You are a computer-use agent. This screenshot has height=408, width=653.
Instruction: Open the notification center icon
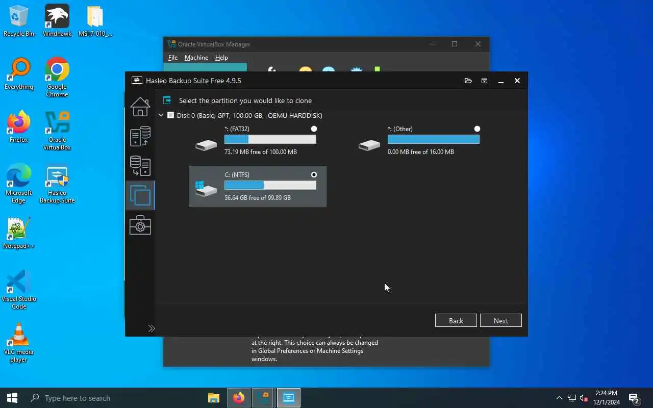(634, 398)
